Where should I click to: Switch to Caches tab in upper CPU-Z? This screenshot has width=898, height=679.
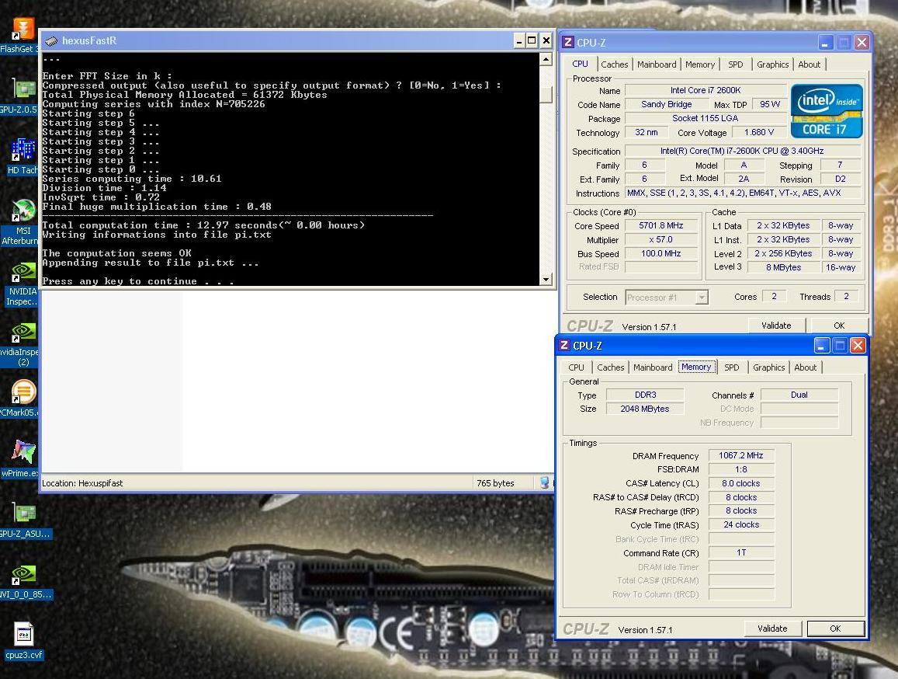click(615, 64)
